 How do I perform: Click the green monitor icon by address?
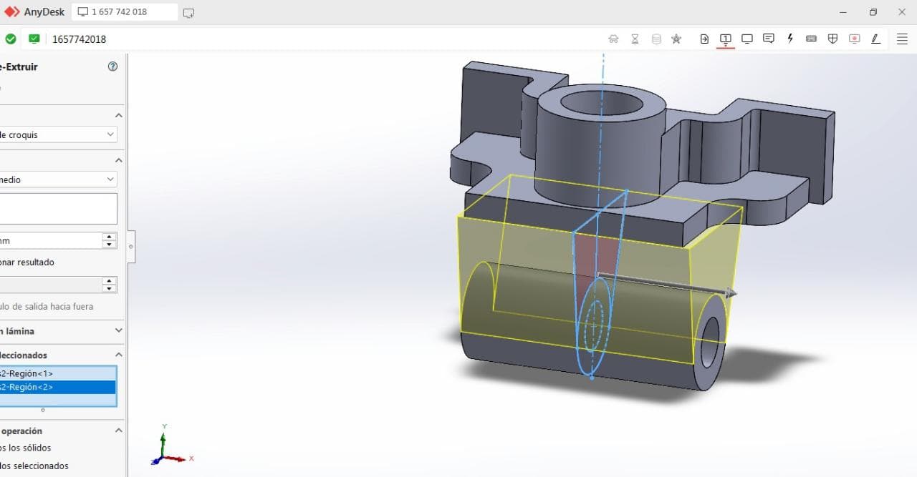tap(34, 39)
